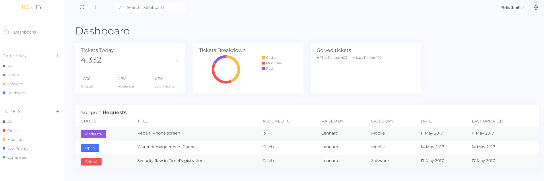Click the Moderate status button
The height and width of the screenshot is (181, 544).
(94, 134)
